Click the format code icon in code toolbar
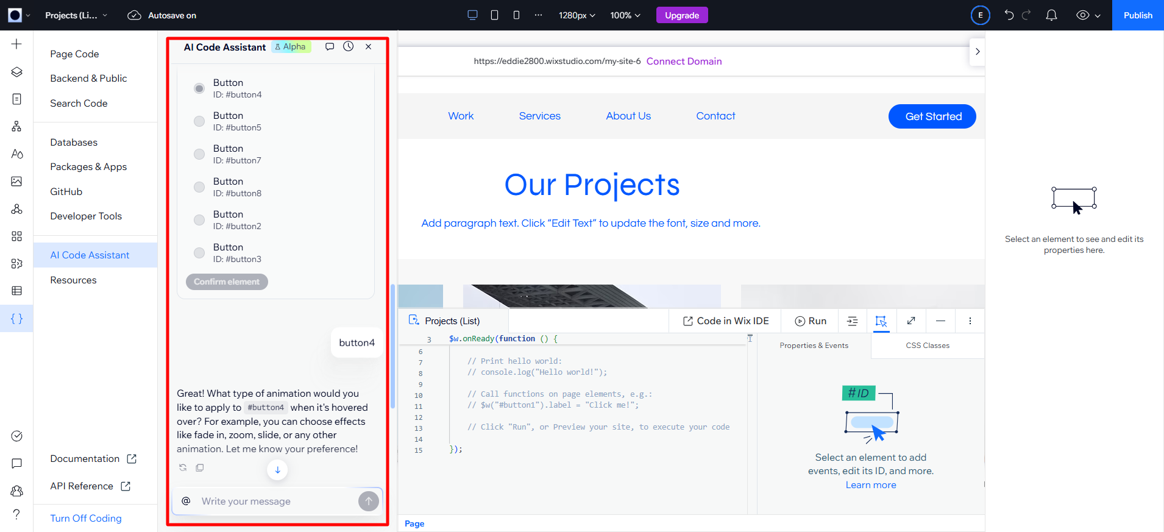This screenshot has height=532, width=1164. (x=852, y=321)
